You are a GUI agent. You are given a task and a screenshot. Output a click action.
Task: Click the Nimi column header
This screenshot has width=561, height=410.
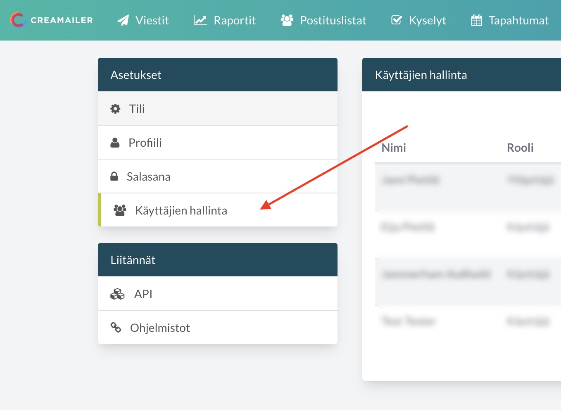pos(394,148)
